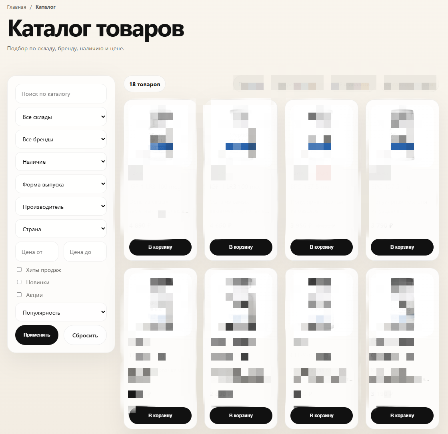Viewport: 448px width, 434px height.
Task: Expand the "Наличие" filter dropdown
Action: pos(61,161)
